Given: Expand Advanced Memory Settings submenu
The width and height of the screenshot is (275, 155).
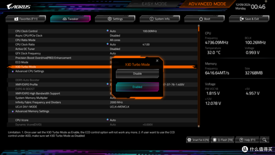Looking at the screenshot, I should click(x=32, y=111).
